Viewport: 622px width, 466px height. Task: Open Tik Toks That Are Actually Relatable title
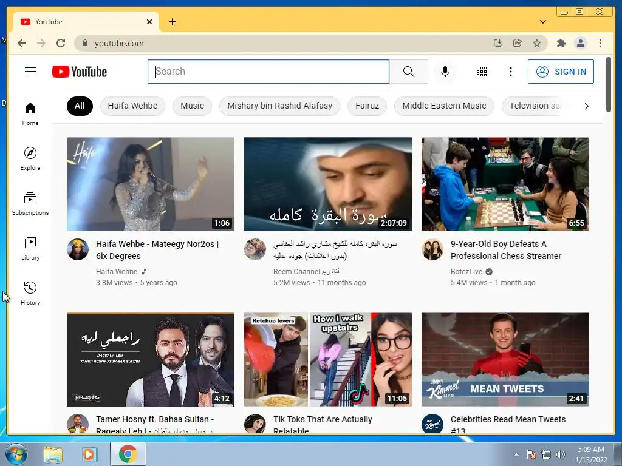click(323, 424)
